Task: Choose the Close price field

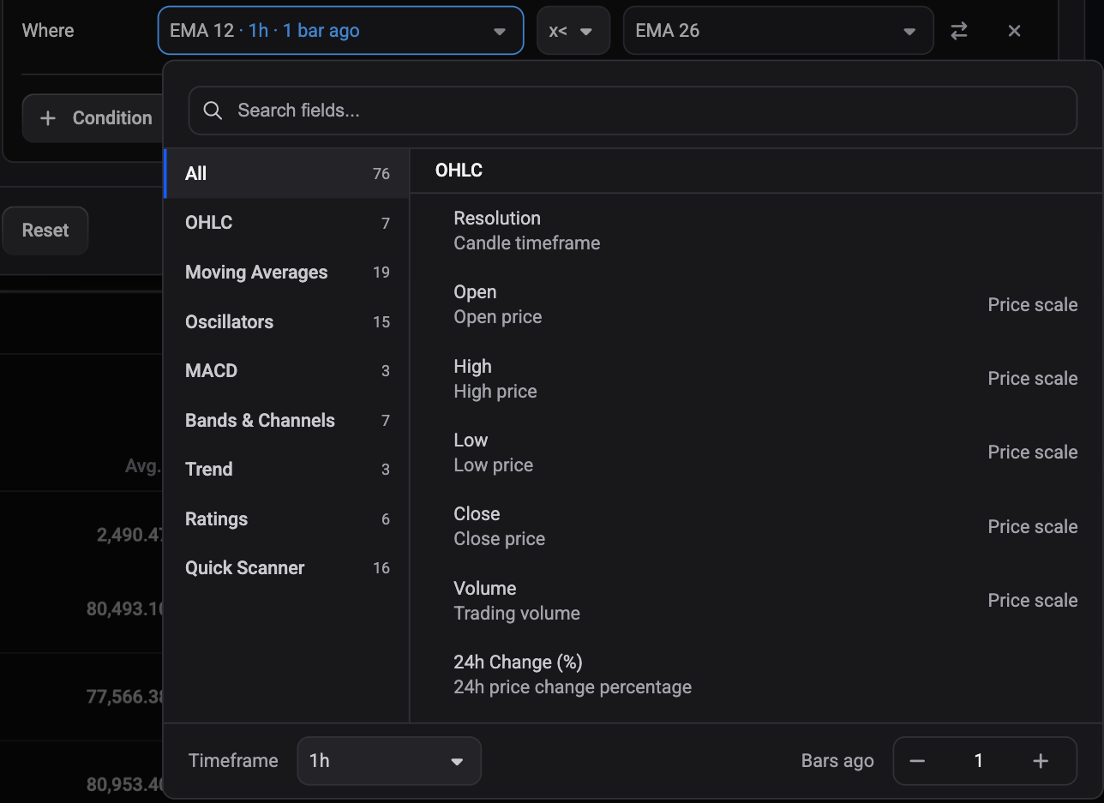Action: coord(756,526)
